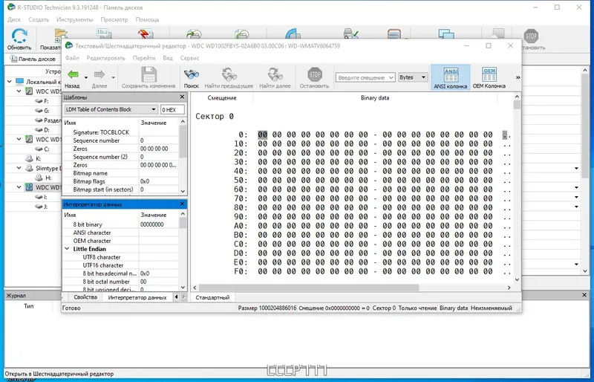Image resolution: width=594 pixels, height=382 pixels.
Task: Select the Стандартный tab
Action: click(x=212, y=297)
